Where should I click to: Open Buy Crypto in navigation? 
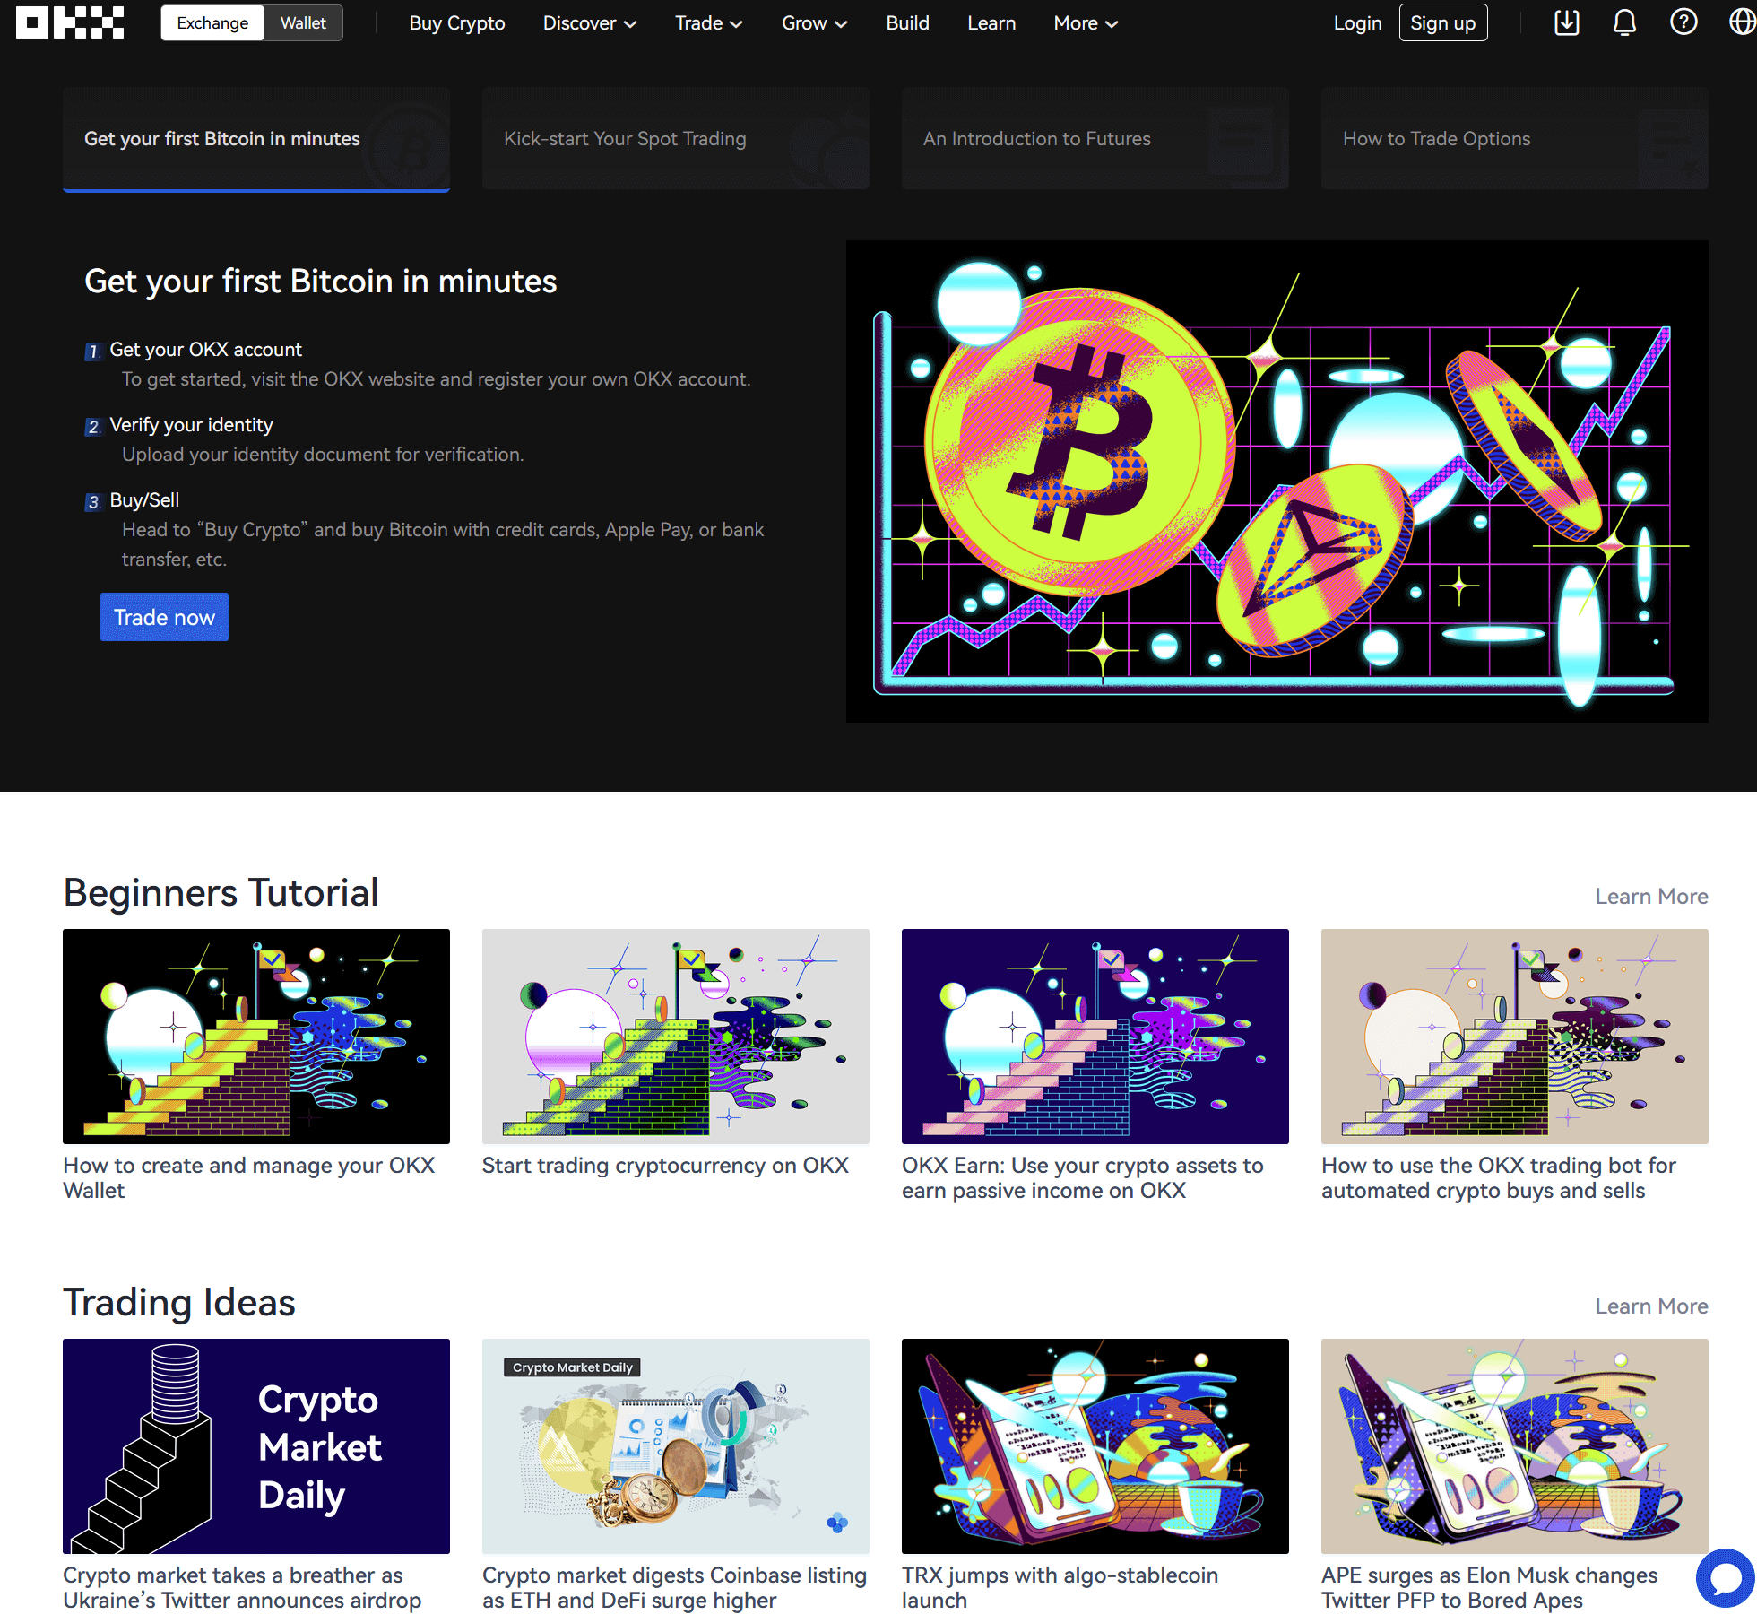[457, 23]
